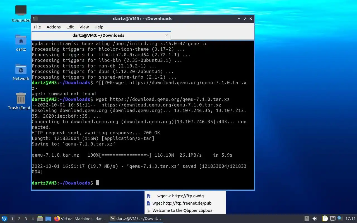Viewport: 357px width, 223px height.
Task: Select the 'wget -c https://ftp.gwdg.' clipboard entry
Action: pos(185,196)
